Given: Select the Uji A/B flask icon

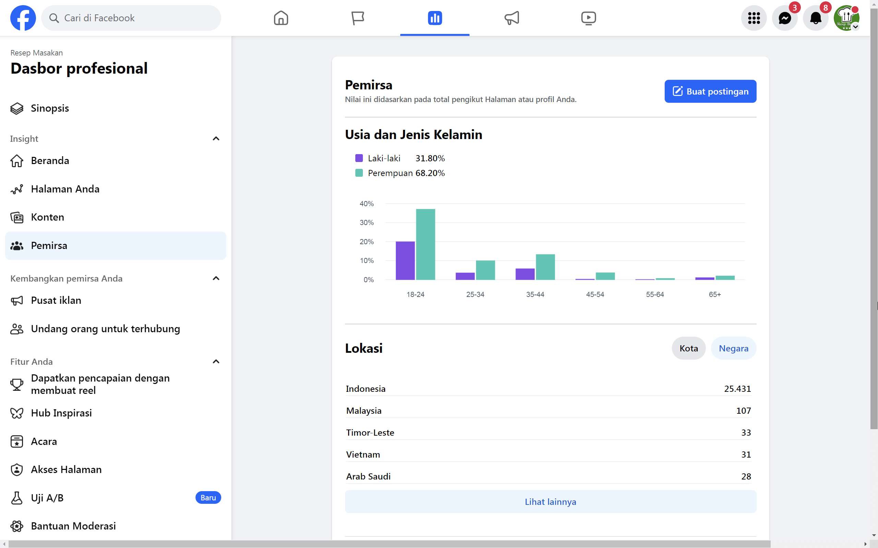Looking at the screenshot, I should 16,498.
